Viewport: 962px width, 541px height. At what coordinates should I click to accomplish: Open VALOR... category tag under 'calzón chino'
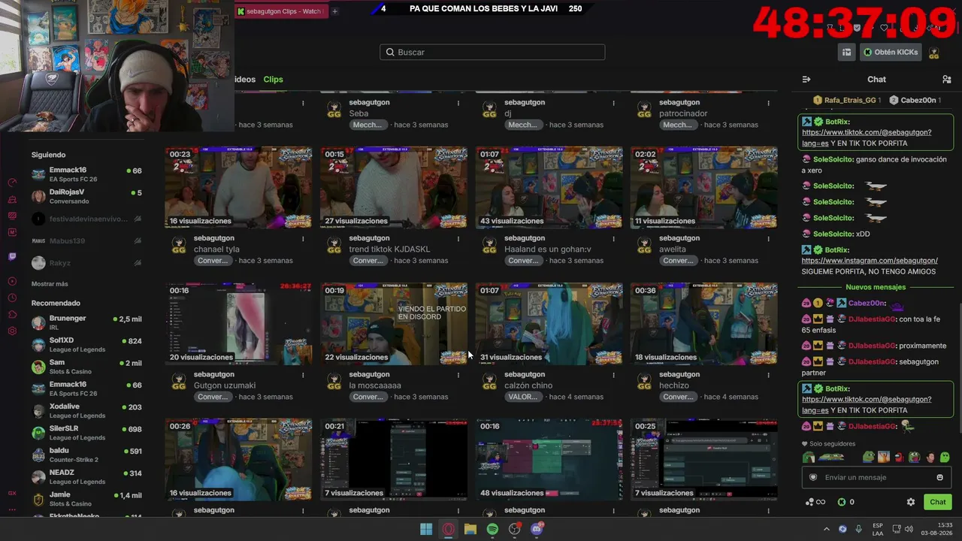[x=523, y=397]
